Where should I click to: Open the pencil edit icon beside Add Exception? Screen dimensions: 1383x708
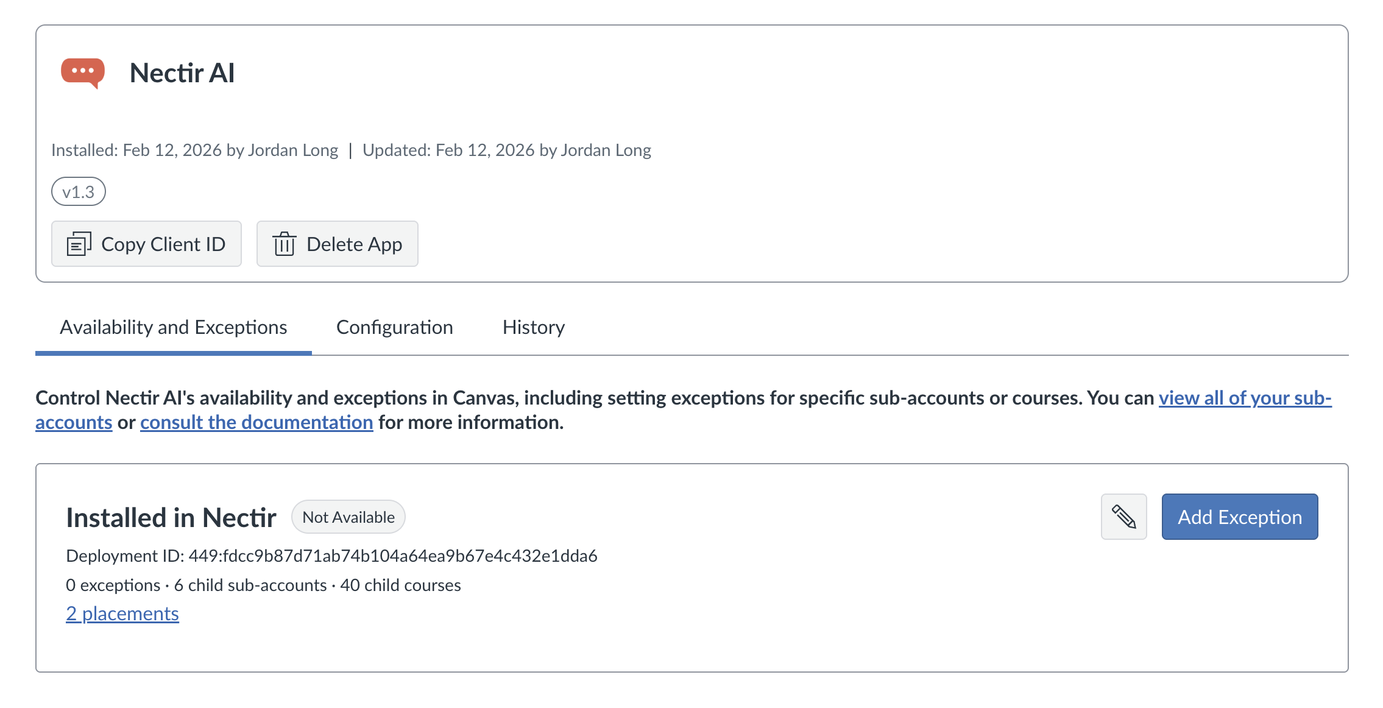click(1123, 516)
